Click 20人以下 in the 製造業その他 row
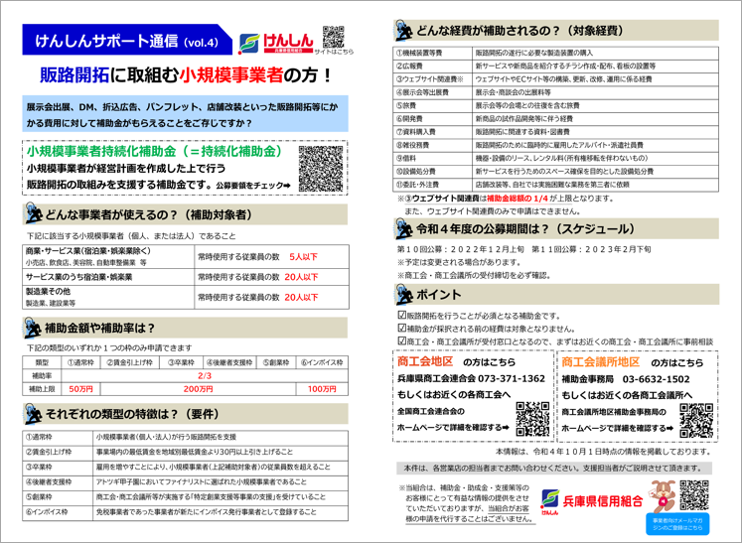Image resolution: width=742 pixels, height=543 pixels. point(301,297)
